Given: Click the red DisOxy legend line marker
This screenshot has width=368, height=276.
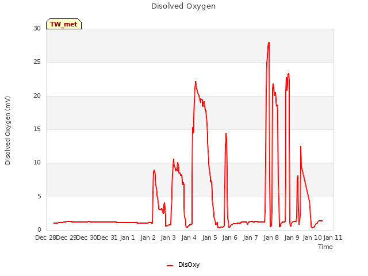Looking at the screenshot, I should point(170,266).
